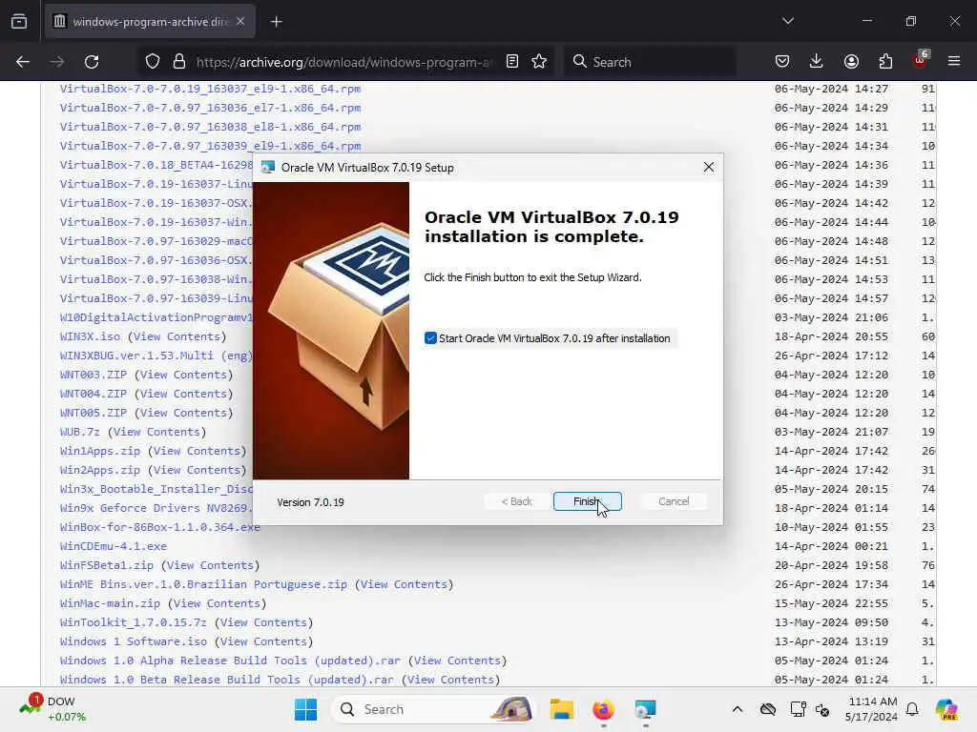The width and height of the screenshot is (977, 732).
Task: Click Cancel in the VirtualBox setup dialog
Action: pyautogui.click(x=674, y=501)
